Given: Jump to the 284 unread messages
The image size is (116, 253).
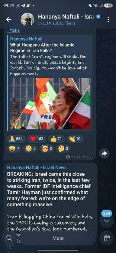Looking at the screenshot, I should coord(107,218).
